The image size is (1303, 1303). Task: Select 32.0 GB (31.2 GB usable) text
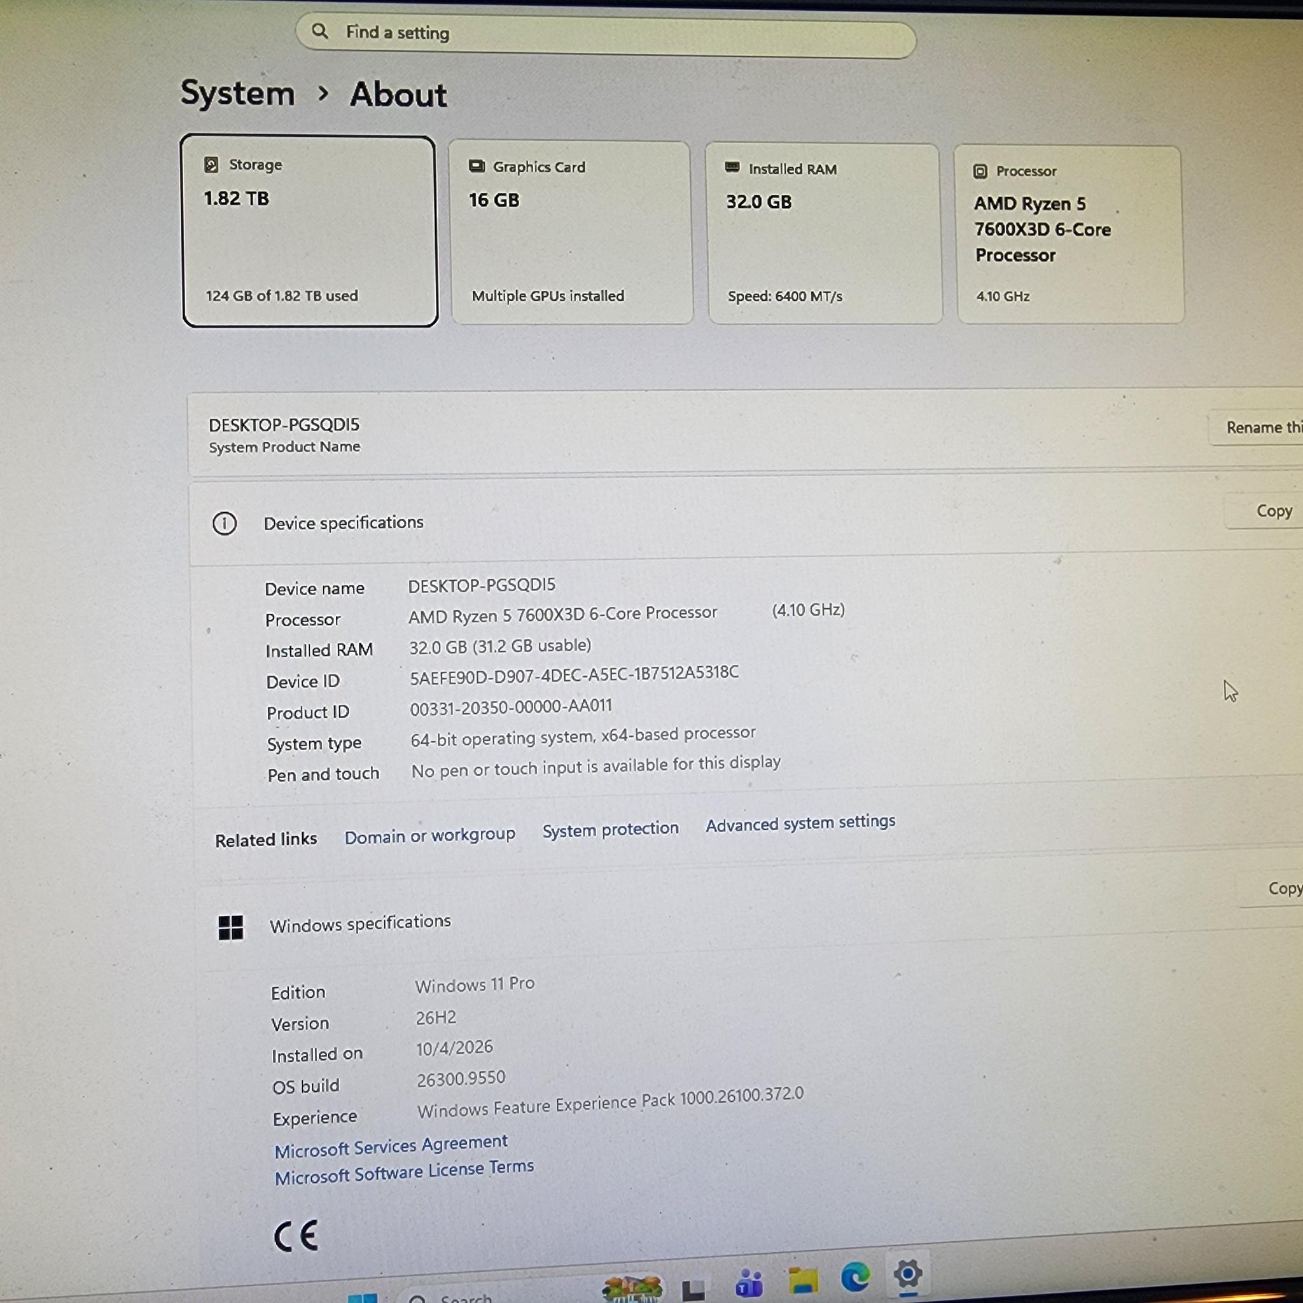pos(499,646)
